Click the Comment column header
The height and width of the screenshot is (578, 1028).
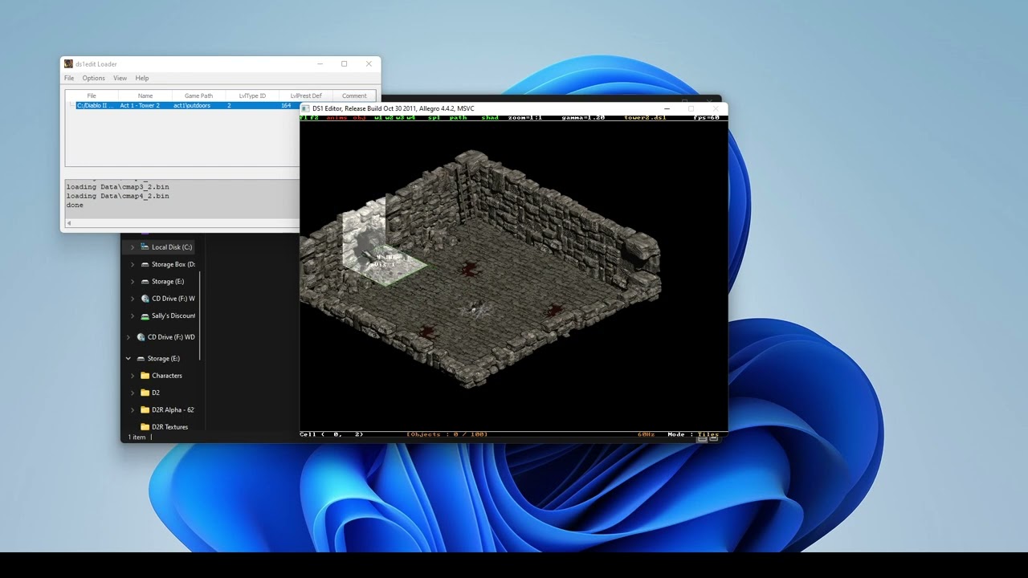tap(354, 96)
